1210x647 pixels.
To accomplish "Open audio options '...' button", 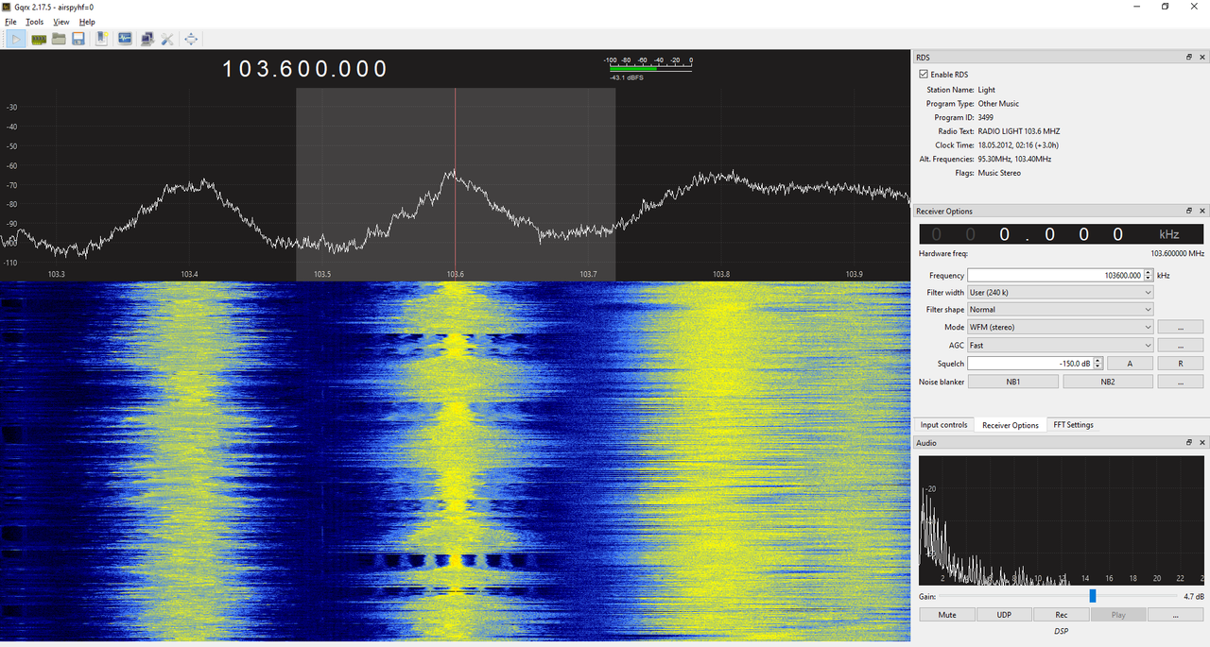I will tap(1176, 615).
